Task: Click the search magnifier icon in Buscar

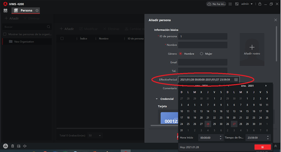Action: coord(48,27)
